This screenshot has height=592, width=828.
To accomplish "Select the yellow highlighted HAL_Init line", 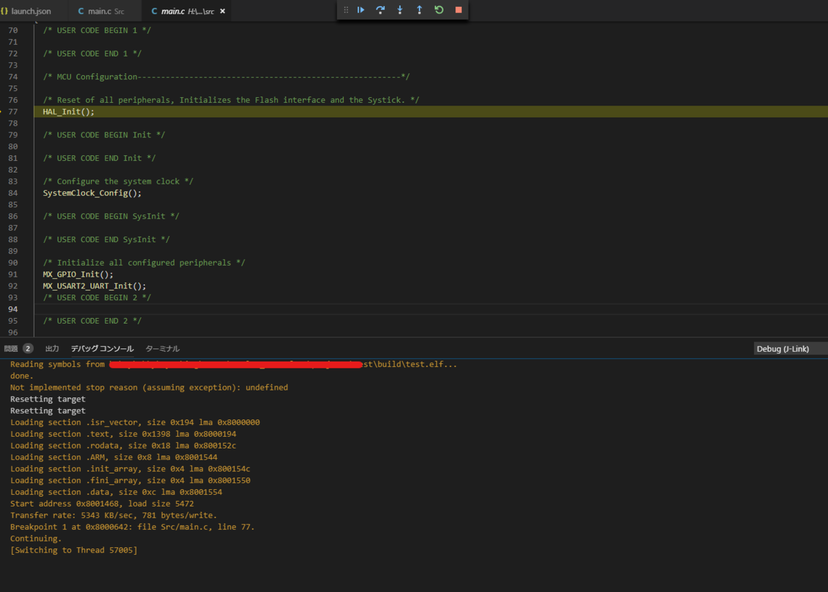I will pyautogui.click(x=68, y=111).
